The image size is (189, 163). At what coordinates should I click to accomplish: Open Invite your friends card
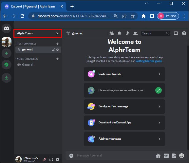coord(124,74)
